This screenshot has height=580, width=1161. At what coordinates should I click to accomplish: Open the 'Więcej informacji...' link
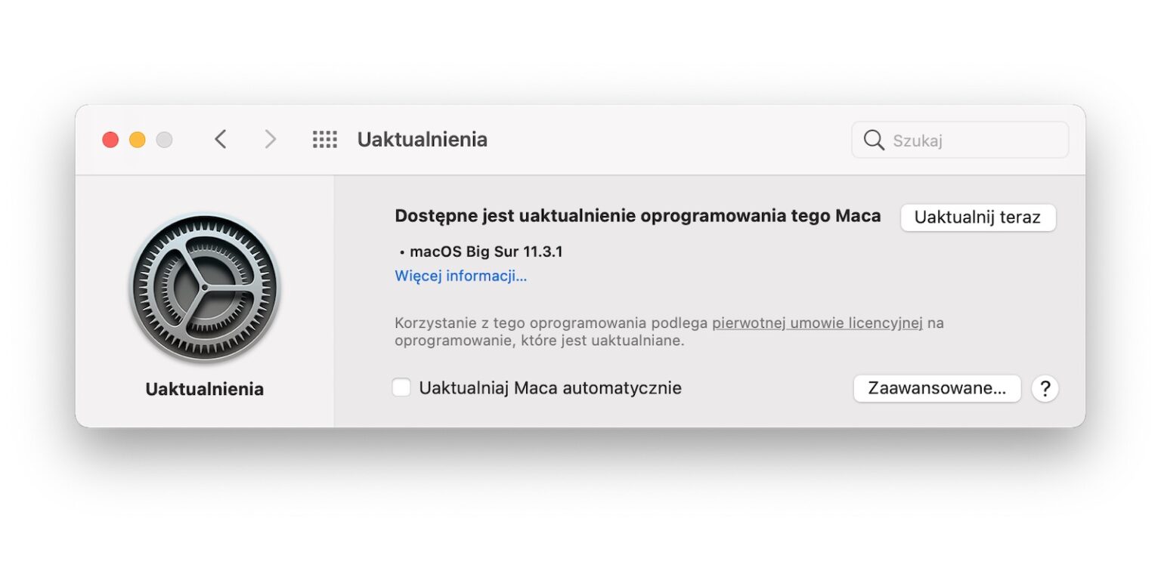tap(460, 276)
